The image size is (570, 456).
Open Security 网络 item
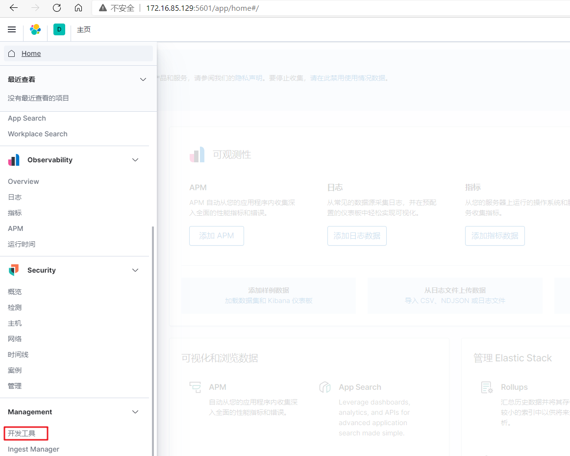[15, 338]
